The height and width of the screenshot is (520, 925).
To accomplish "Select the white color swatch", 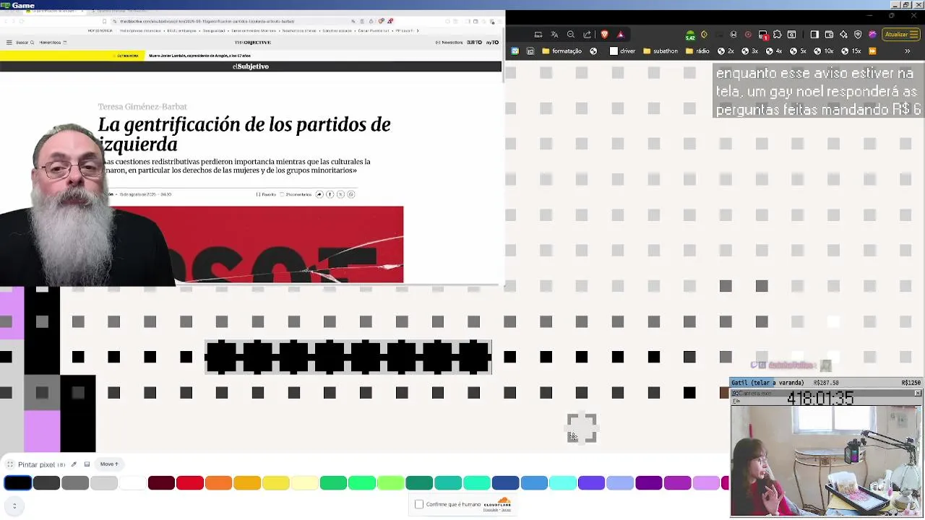I will (x=132, y=483).
